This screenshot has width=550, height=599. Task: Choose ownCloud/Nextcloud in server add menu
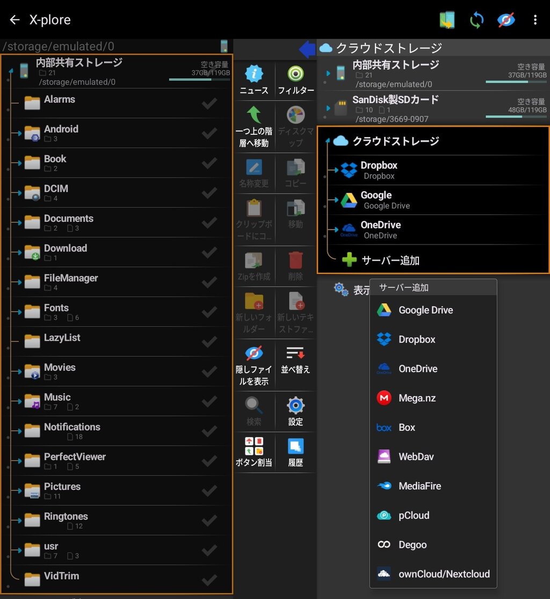click(x=433, y=574)
